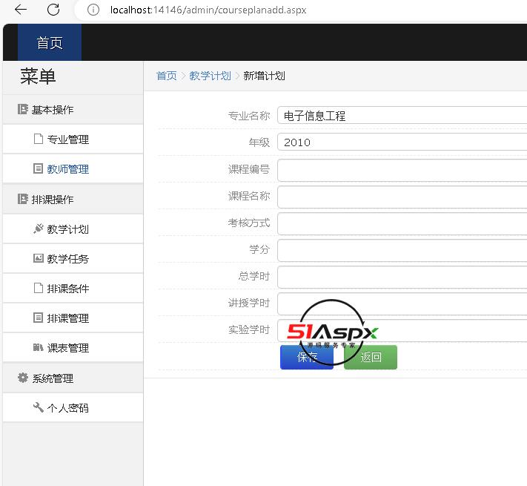Open the 专业名称 dropdown

click(x=402, y=116)
